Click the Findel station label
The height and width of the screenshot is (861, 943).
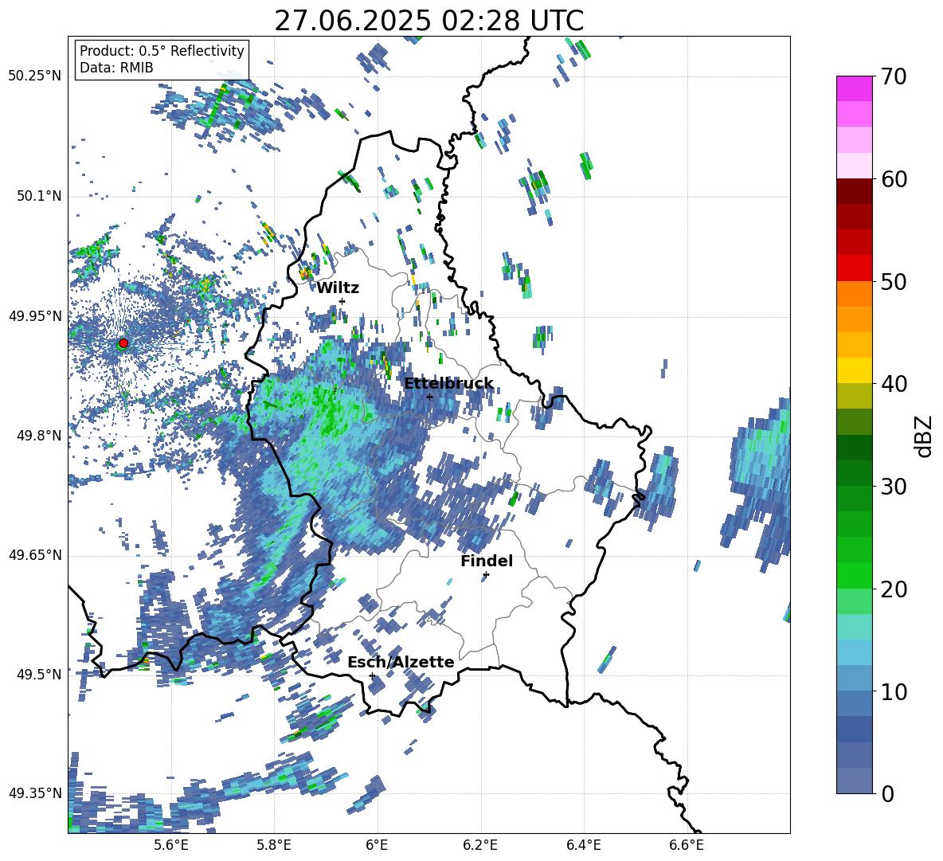click(x=487, y=561)
